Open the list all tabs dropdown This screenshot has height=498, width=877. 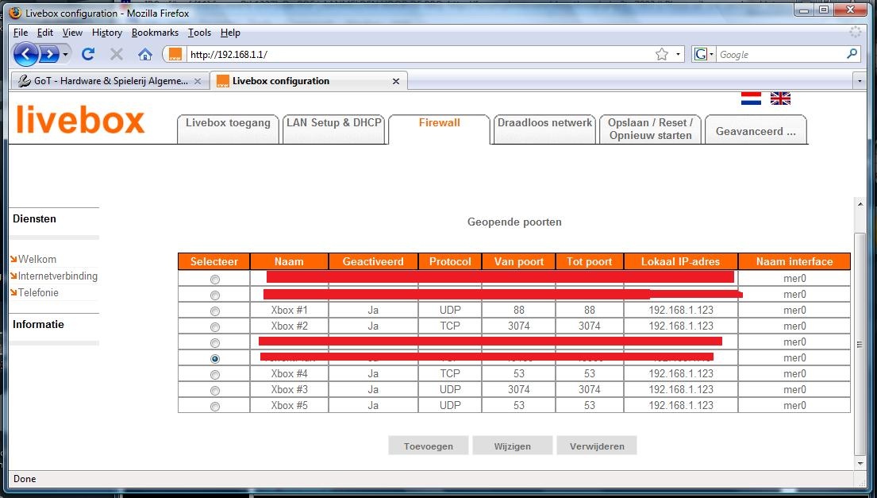coord(860,81)
